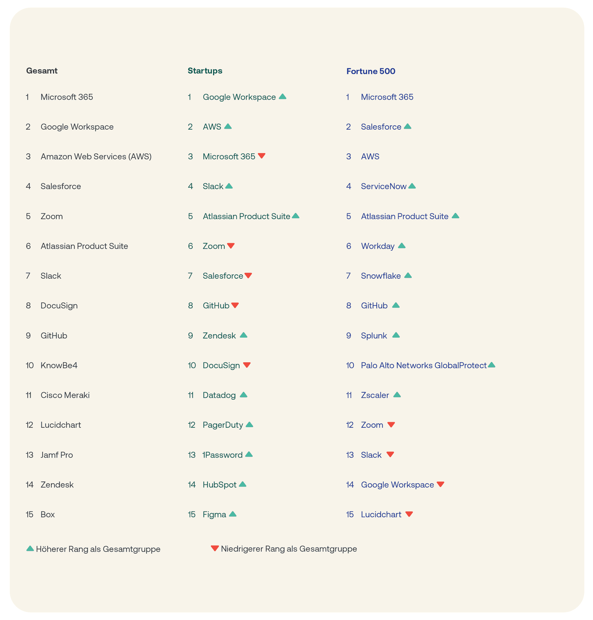Click the green up arrow next to Startups Slack

point(229,186)
